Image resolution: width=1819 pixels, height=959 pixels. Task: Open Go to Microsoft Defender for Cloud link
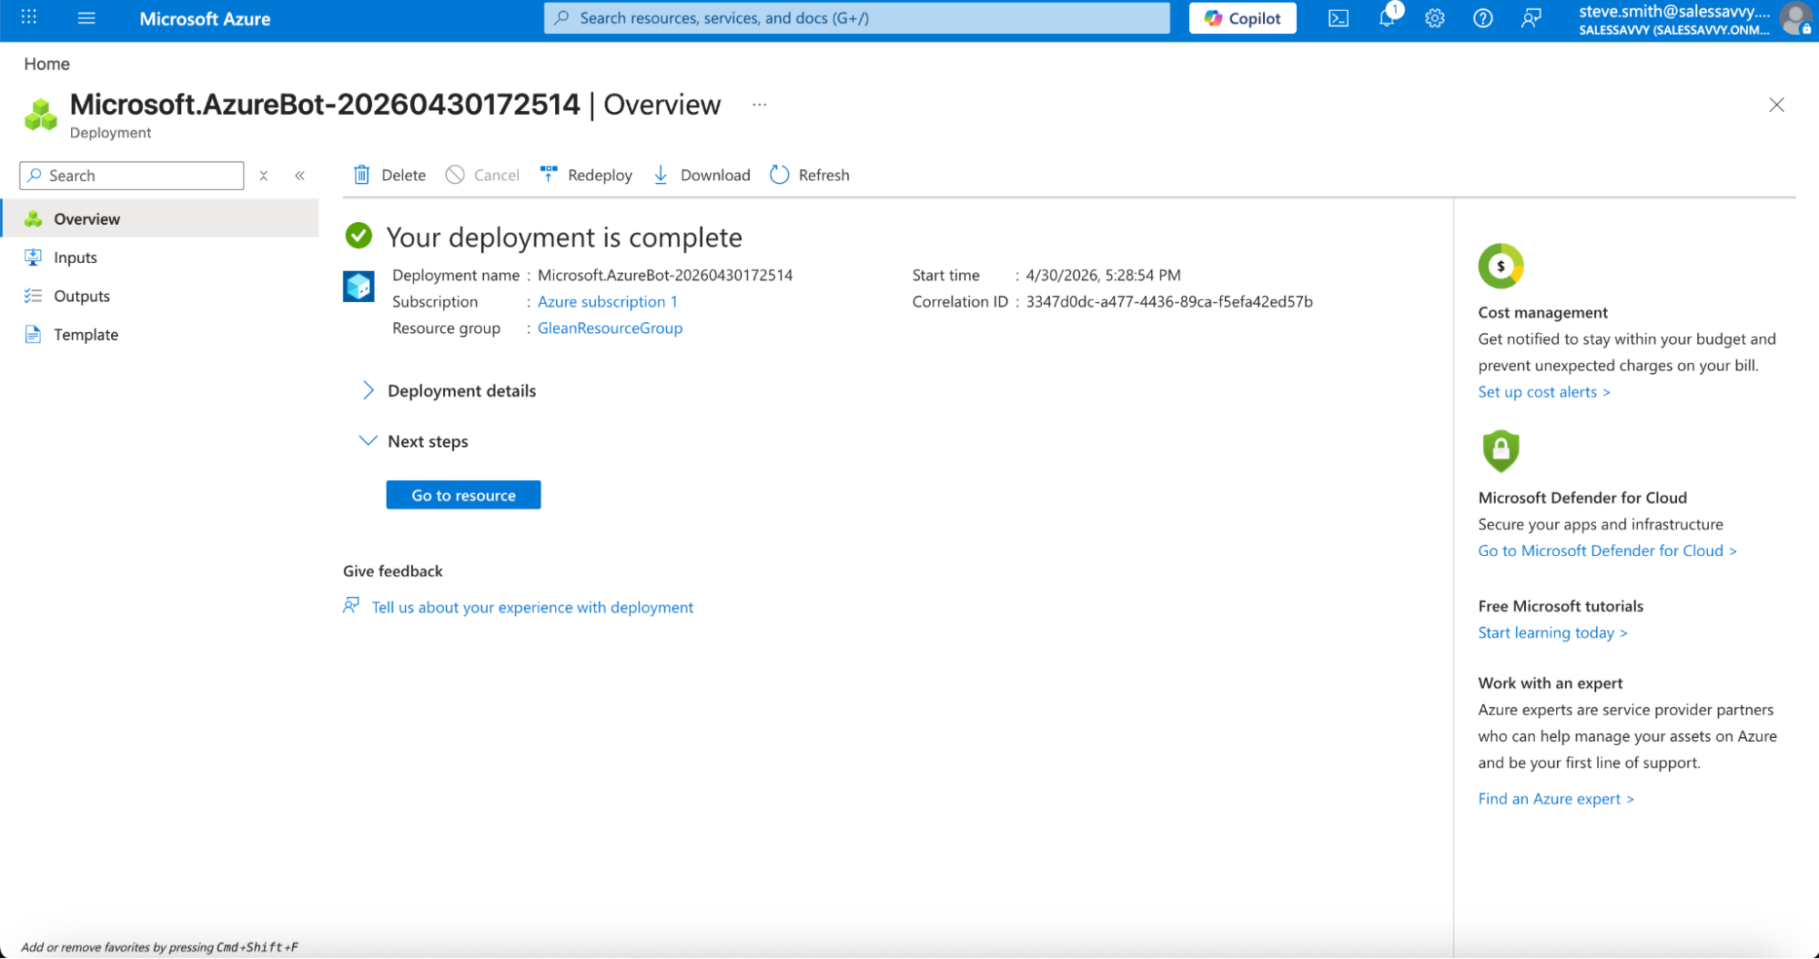pyautogui.click(x=1607, y=550)
